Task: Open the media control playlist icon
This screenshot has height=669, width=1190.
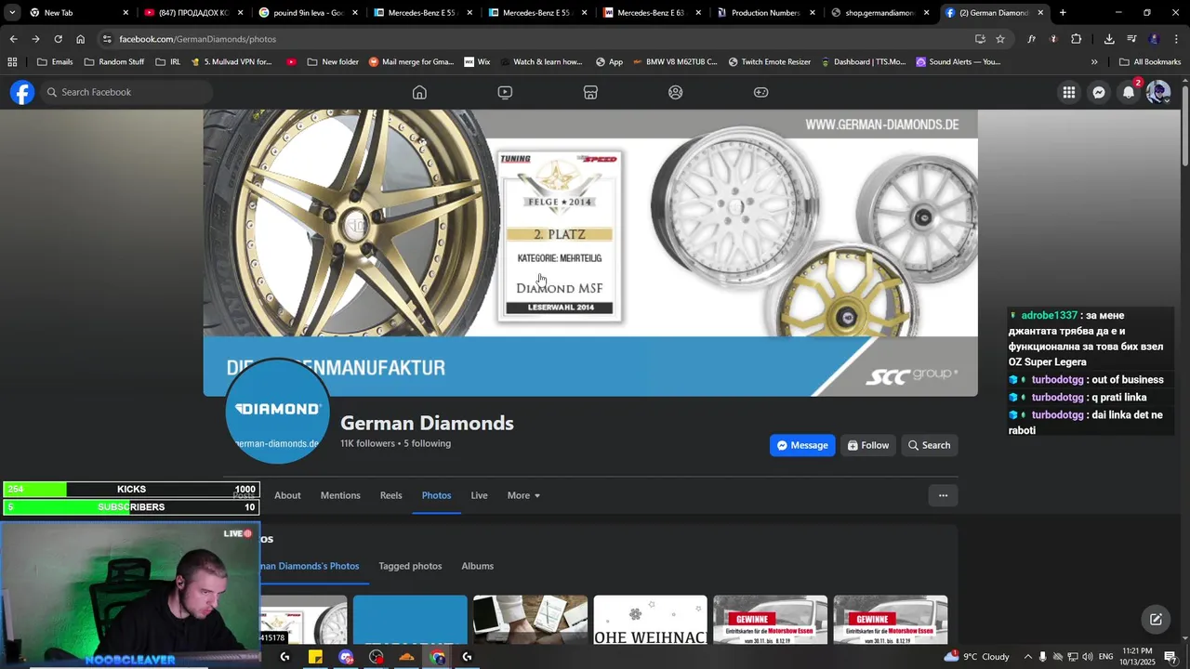Action: click(x=1131, y=39)
